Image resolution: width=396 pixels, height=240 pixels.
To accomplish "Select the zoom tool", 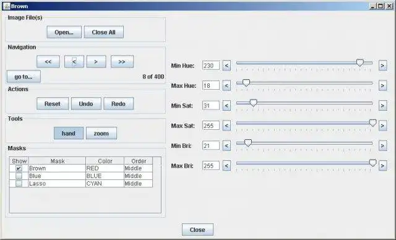I will pos(101,133).
